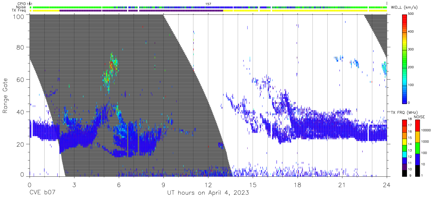Image resolution: width=435 pixels, height=200 pixels.
Task: Click the yellow swatch in TX FRQ legend
Action: click(x=405, y=142)
